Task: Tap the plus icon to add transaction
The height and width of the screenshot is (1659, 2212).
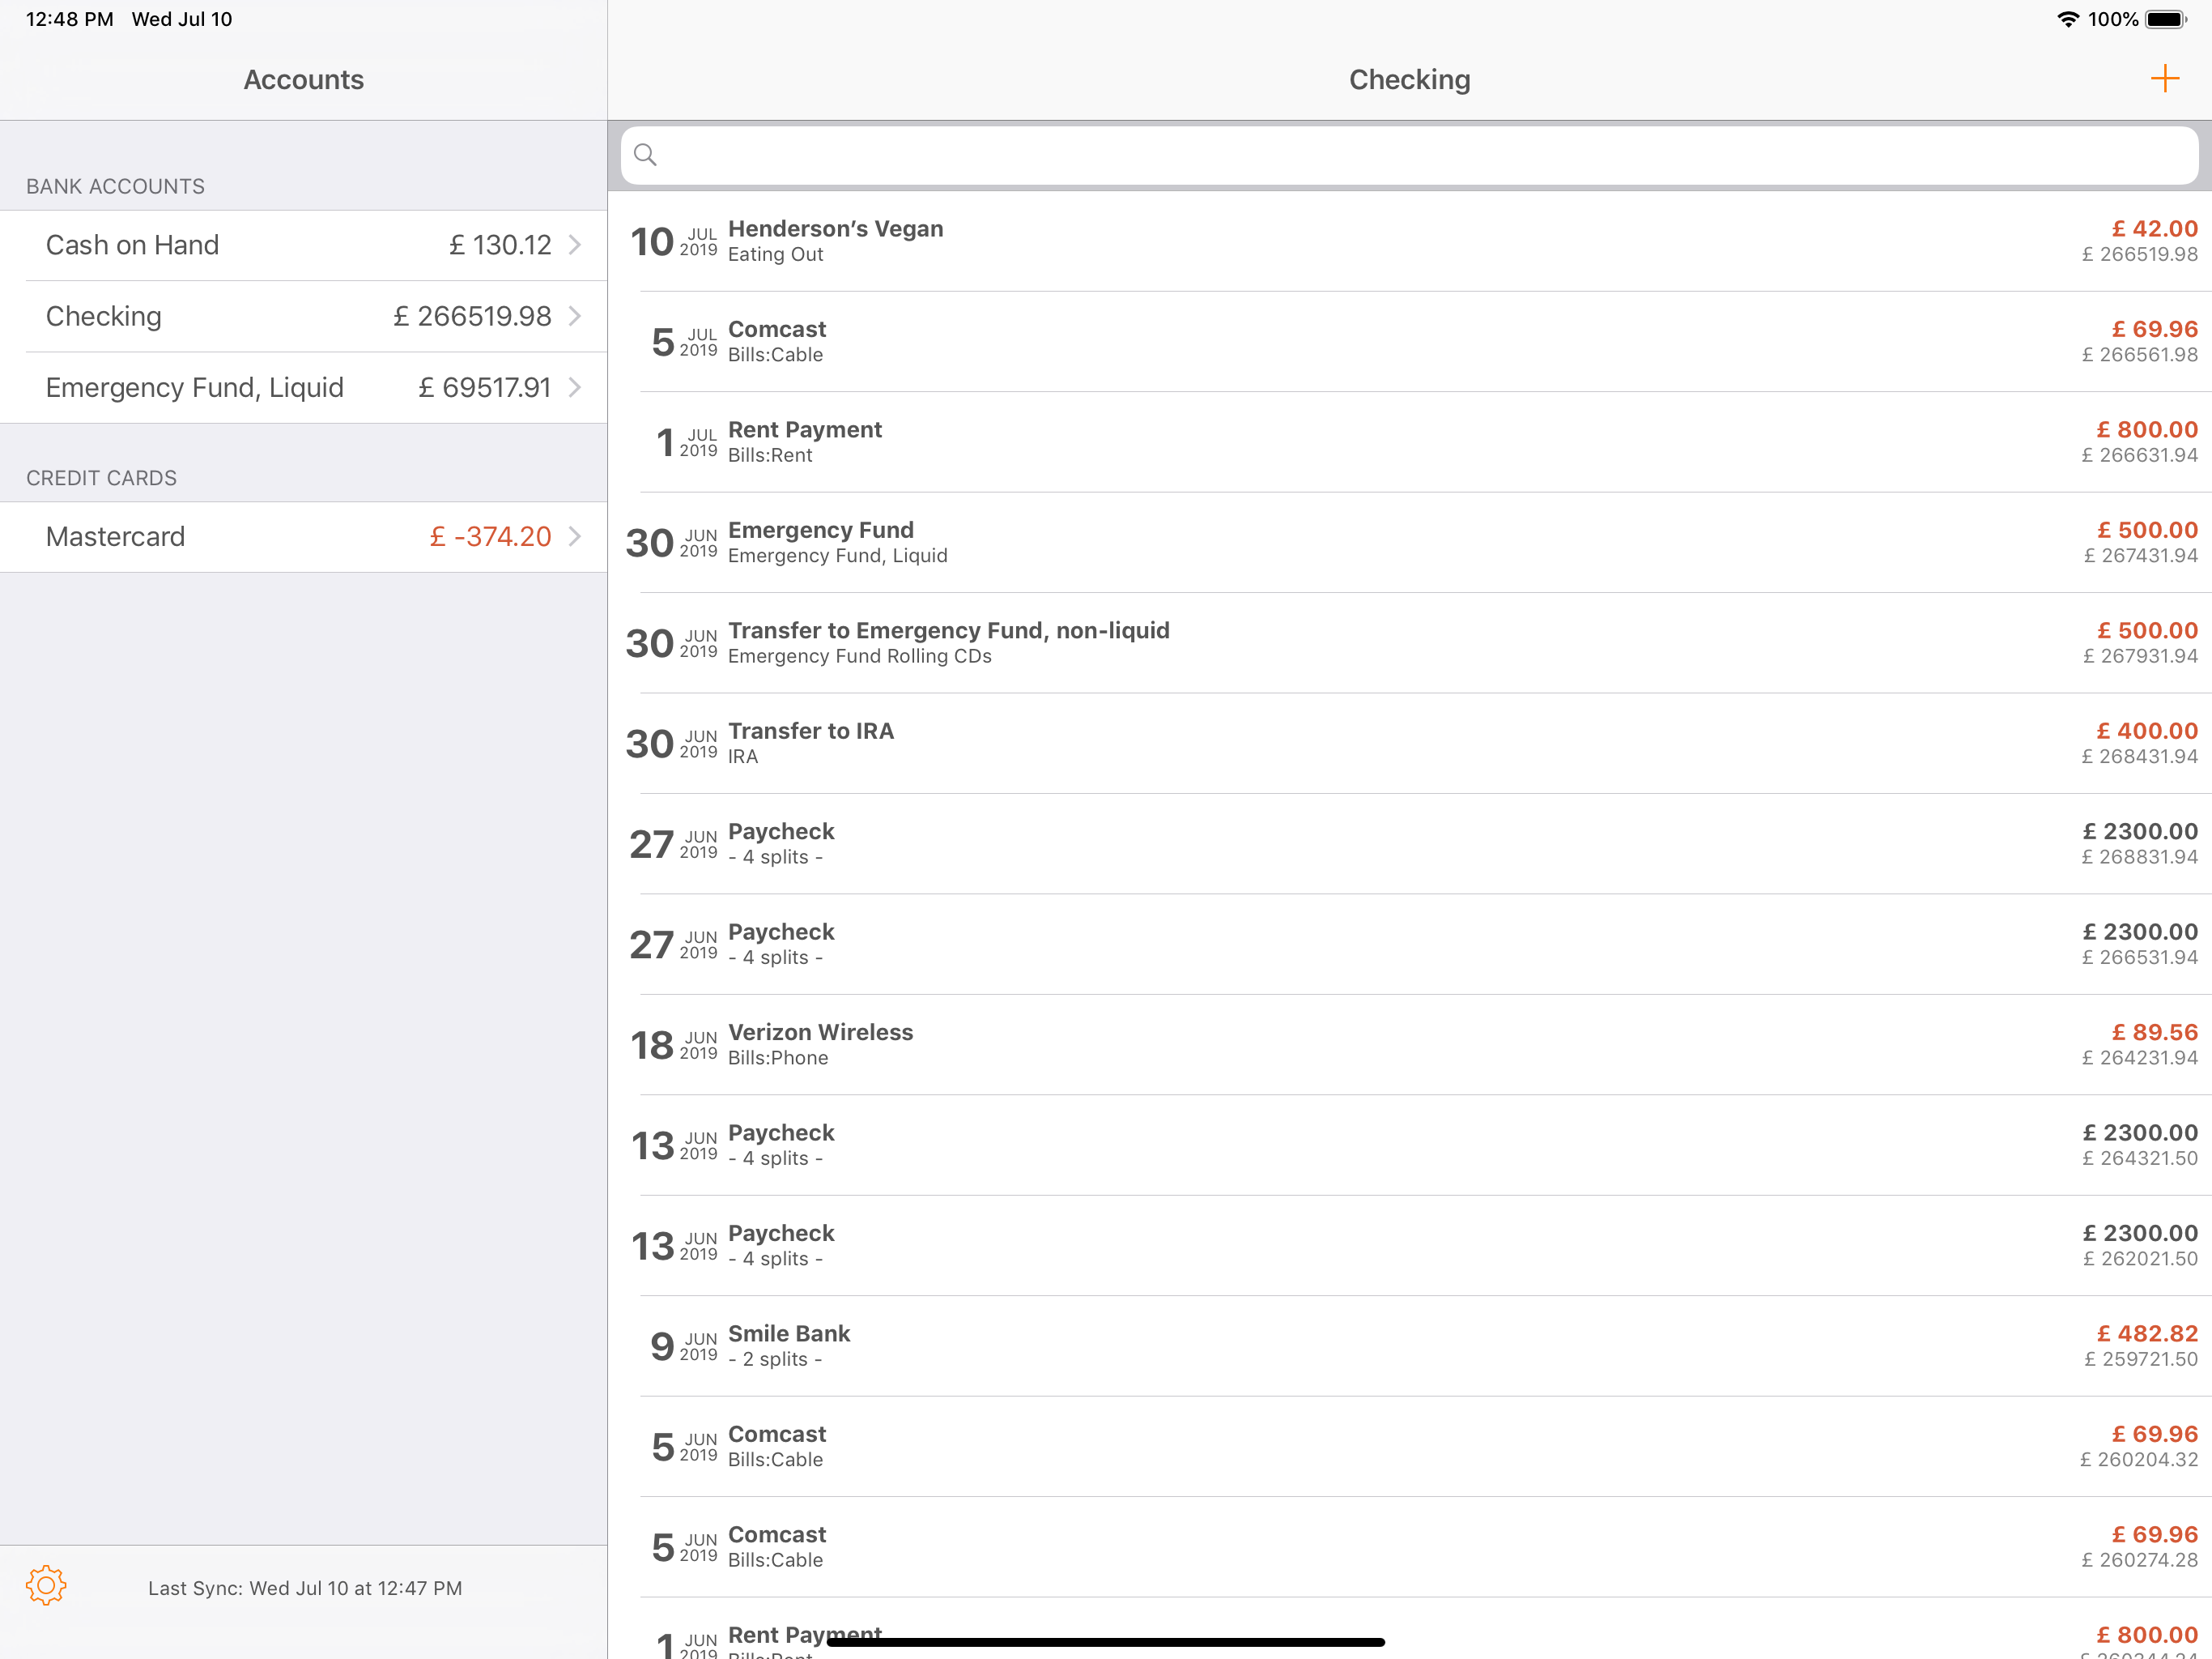Action: (2164, 79)
